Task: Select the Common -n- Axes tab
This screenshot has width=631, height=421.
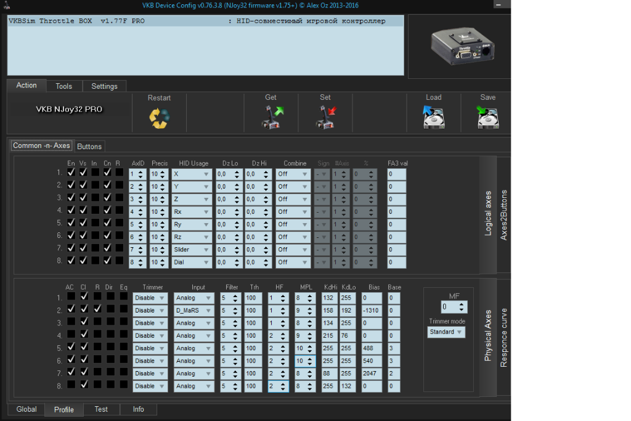Action: pyautogui.click(x=41, y=145)
